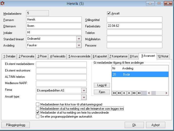Click the Mobiltelefon input field

pos(134,39)
